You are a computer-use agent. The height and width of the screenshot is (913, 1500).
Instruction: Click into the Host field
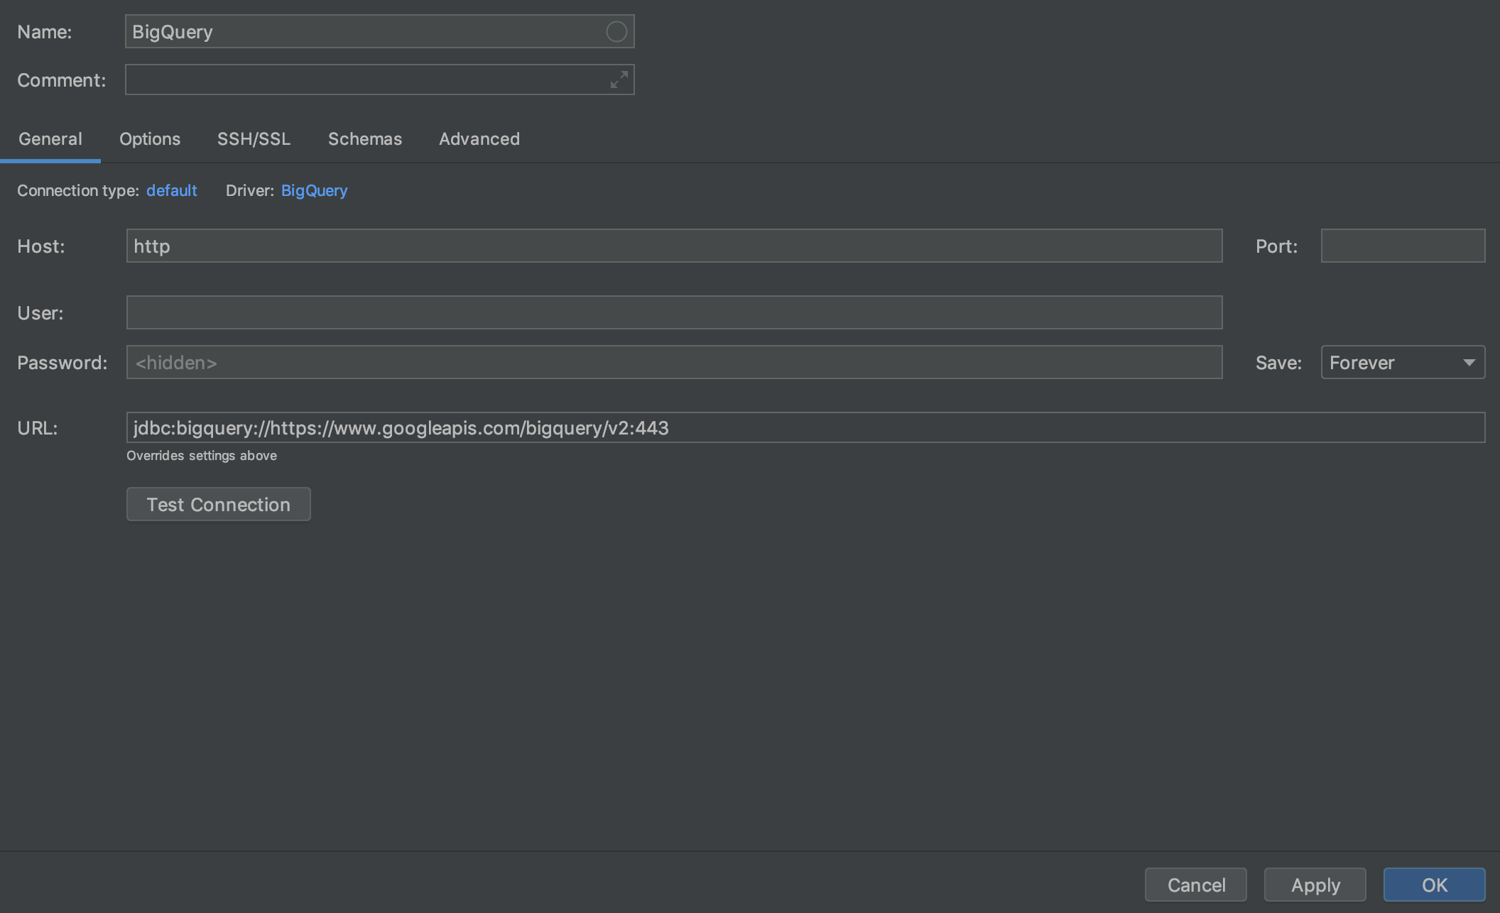click(x=674, y=246)
